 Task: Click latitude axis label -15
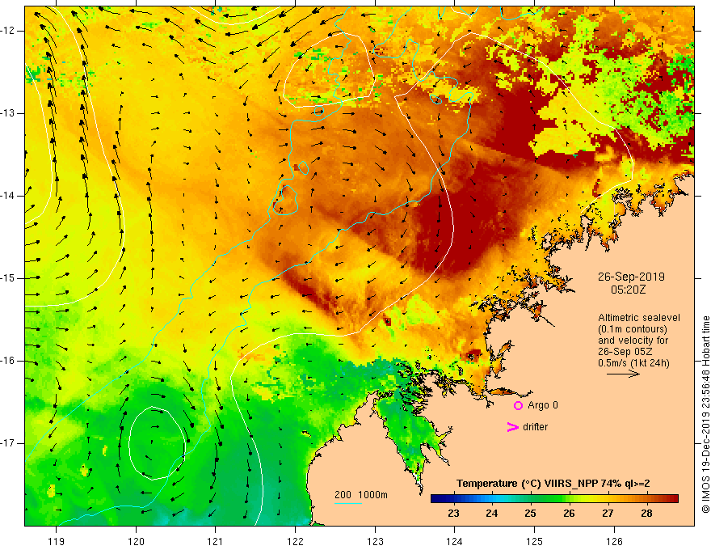click(8, 278)
